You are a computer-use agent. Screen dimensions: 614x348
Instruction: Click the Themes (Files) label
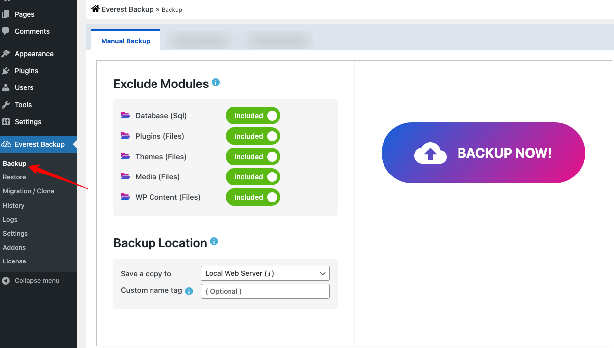click(161, 157)
